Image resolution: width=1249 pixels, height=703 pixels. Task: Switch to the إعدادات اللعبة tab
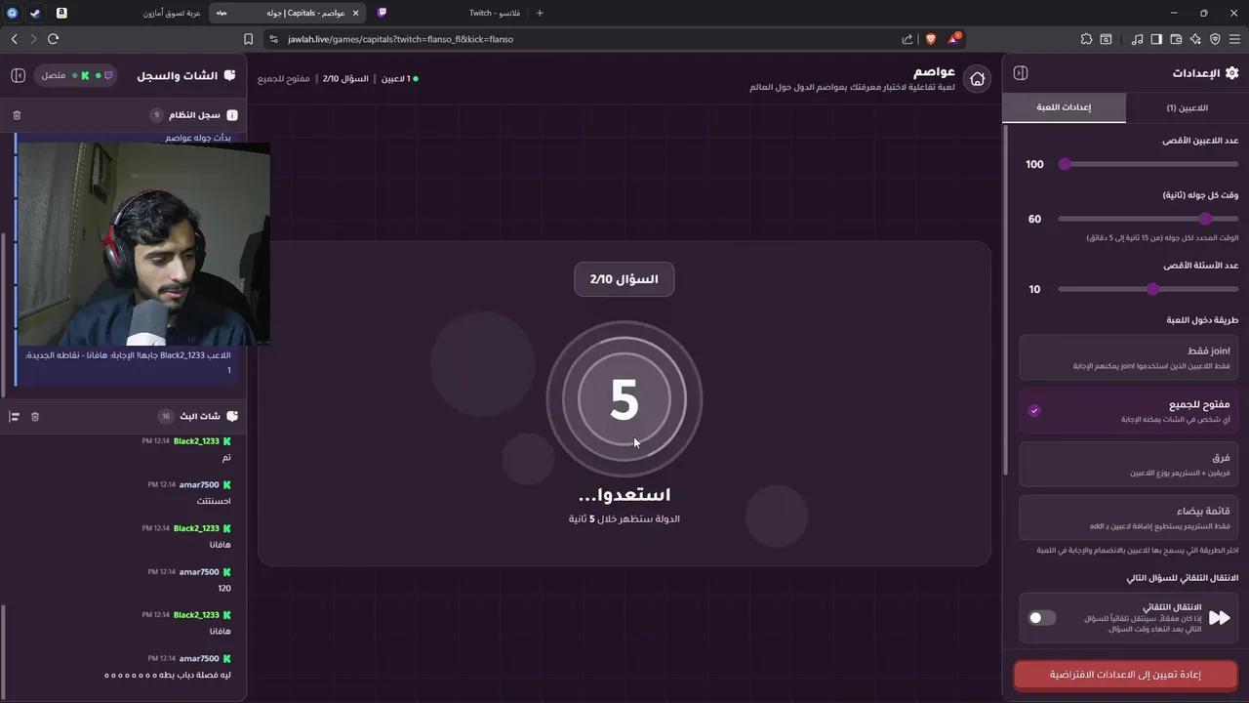pos(1064,107)
